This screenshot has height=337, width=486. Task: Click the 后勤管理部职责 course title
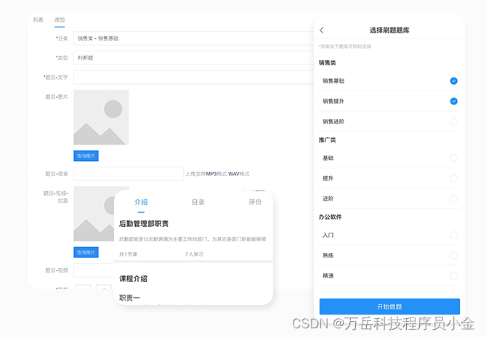[144, 223]
